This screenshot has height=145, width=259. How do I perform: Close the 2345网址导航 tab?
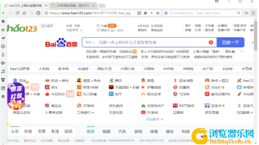tap(94, 5)
